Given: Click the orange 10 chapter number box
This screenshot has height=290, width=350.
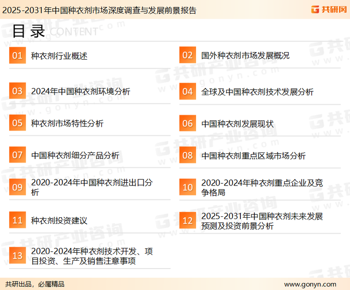Looking at the screenshot, I should [188, 187].
